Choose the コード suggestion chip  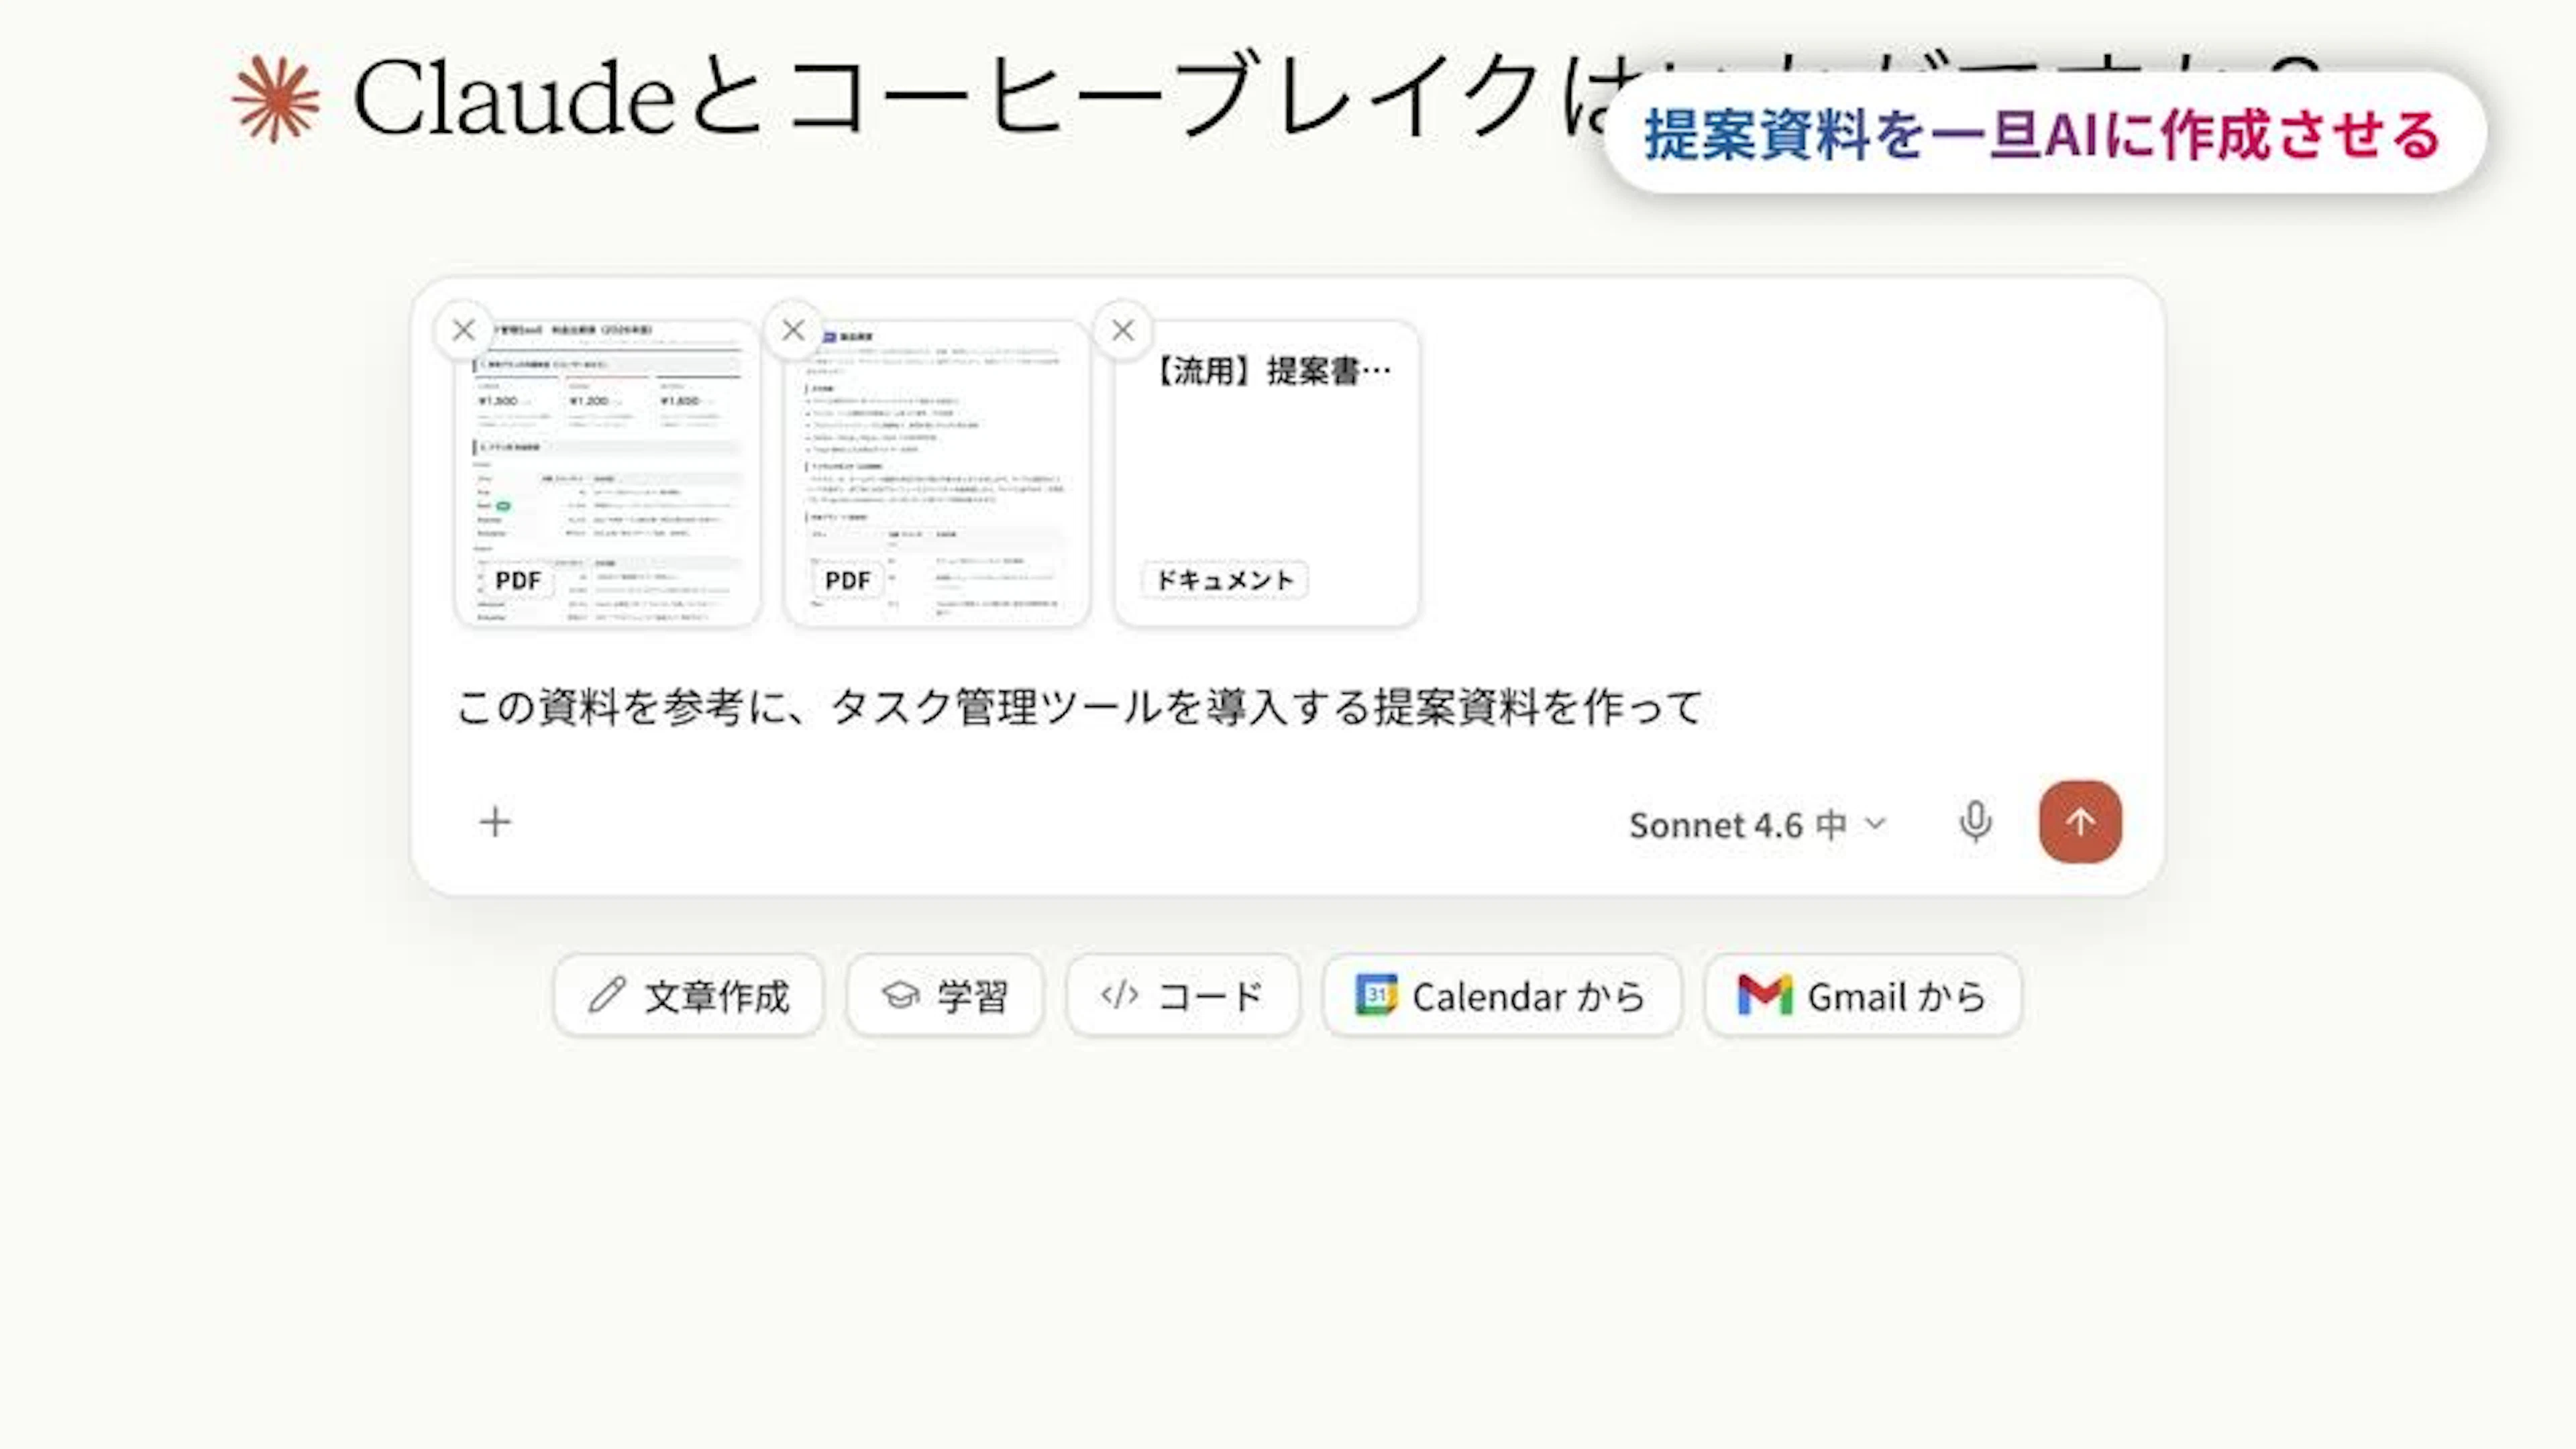point(1183,995)
